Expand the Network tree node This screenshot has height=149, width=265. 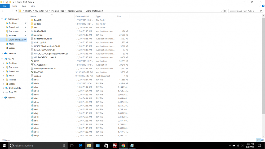pyautogui.click(x=2, y=98)
